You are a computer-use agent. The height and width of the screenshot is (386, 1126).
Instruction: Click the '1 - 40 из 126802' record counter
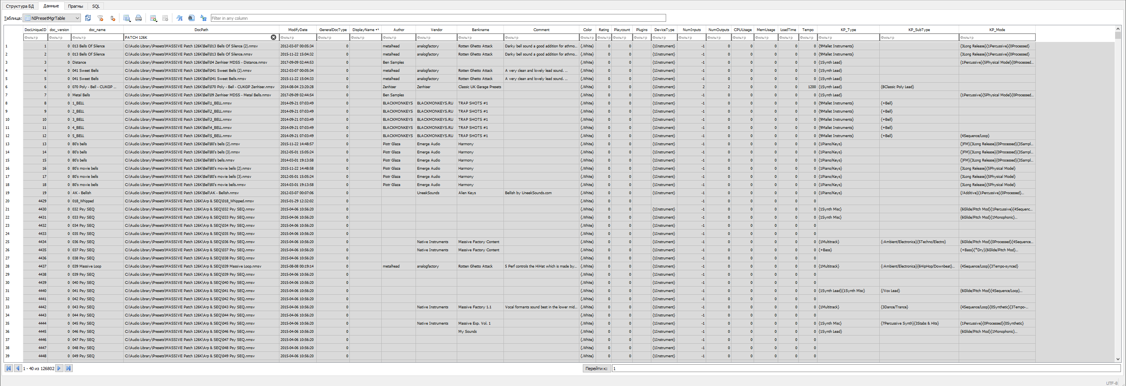[39, 369]
